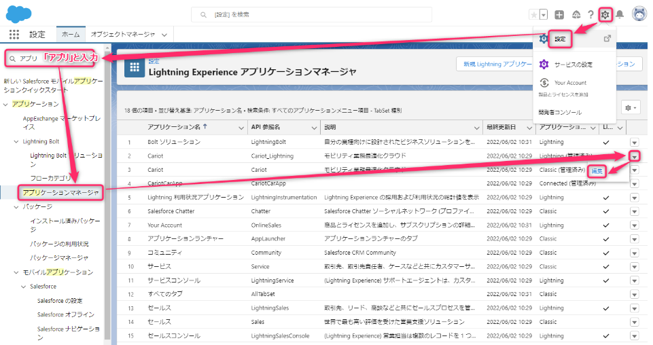Open the オブジェクトマネージャ tab

(123, 35)
